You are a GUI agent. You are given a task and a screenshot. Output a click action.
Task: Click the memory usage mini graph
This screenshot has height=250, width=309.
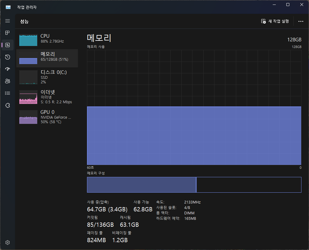(x=28, y=58)
